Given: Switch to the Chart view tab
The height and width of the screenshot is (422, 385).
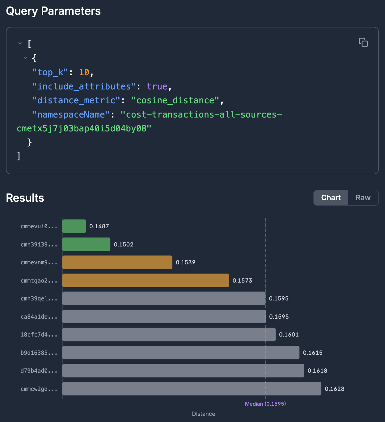Looking at the screenshot, I should pyautogui.click(x=331, y=198).
